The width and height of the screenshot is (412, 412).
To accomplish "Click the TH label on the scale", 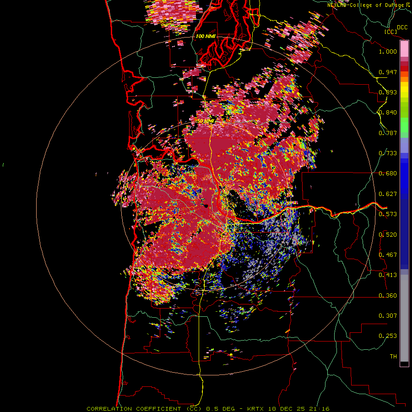I will point(393,357).
